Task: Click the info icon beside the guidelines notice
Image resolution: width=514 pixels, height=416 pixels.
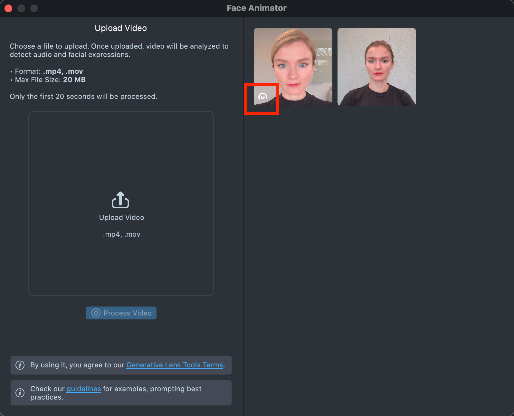Action: tap(20, 393)
